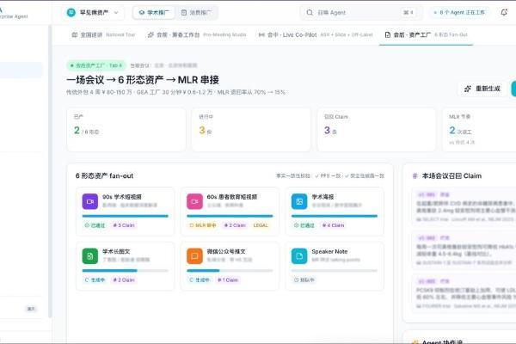The width and height of the screenshot is (516, 344).
Task: Click the waveform icon on Live Co-Pilot tab
Action: 261,34
